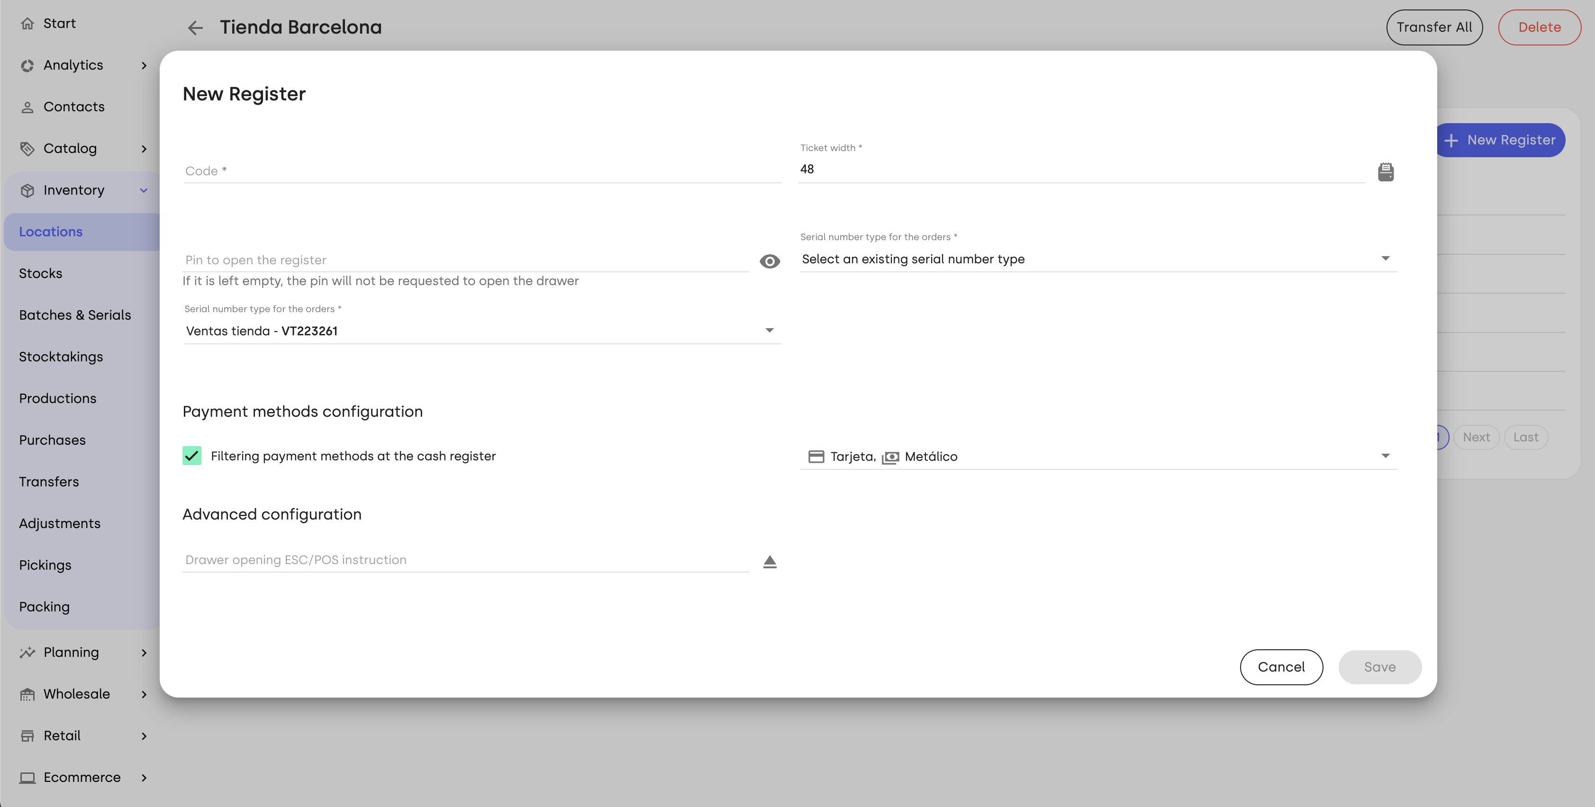Click the back arrow next to Tienda Barcelona

coord(195,28)
